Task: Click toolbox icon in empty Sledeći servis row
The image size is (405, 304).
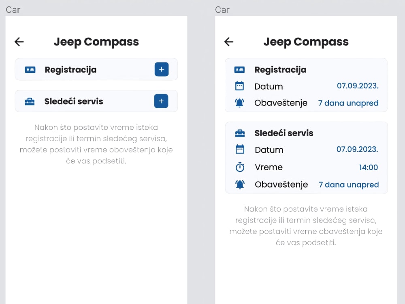Action: pos(30,101)
